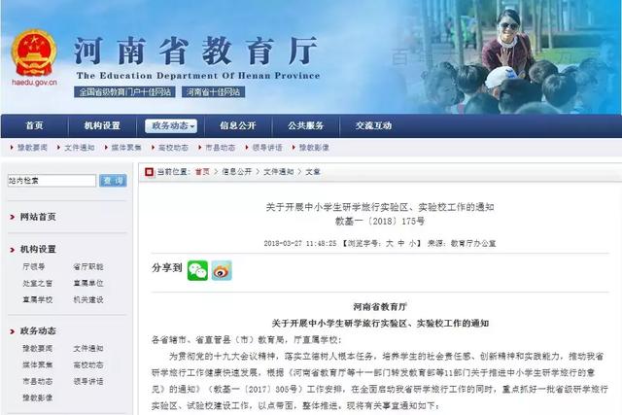Set browsing font size to 小

412,243
